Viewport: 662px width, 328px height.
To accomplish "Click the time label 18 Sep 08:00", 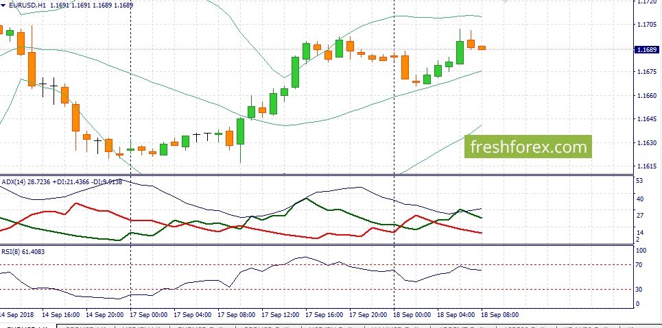I will click(500, 315).
